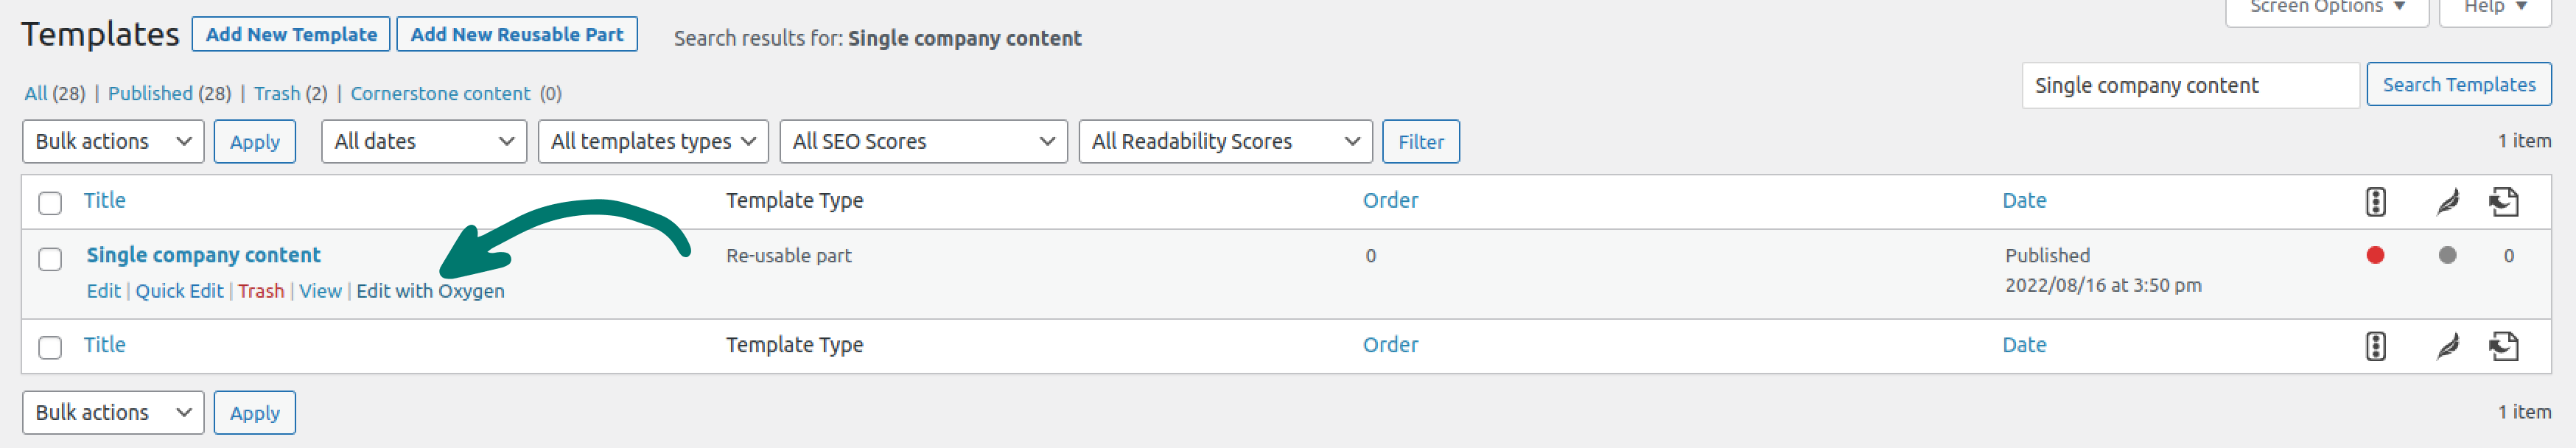This screenshot has width=2576, height=448.
Task: Check the Single company content row checkbox
Action: 50,259
